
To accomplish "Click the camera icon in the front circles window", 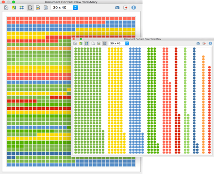I will pos(198,43).
